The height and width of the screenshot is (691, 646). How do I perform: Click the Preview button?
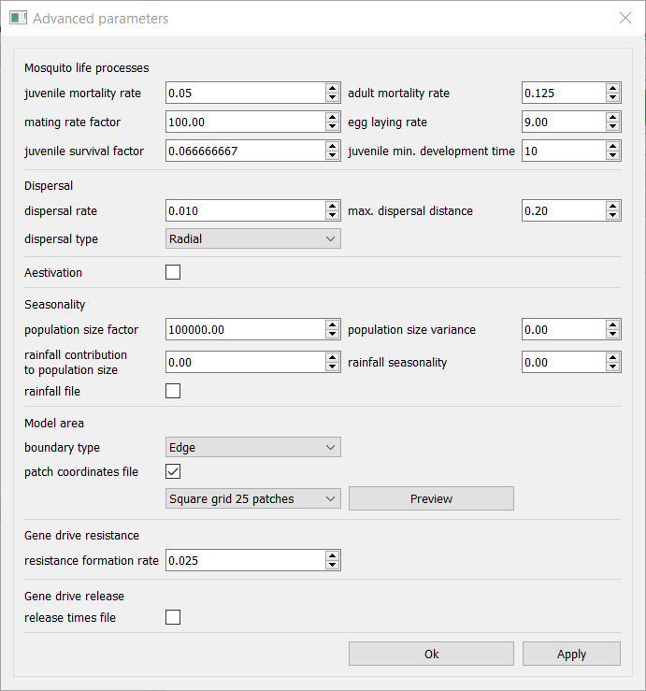[431, 498]
